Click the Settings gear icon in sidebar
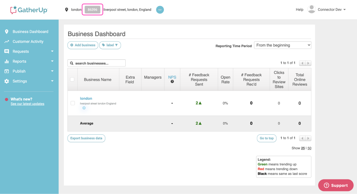 6,81
